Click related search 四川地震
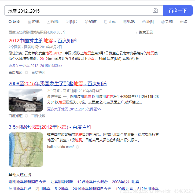Image resolution: width=195 pixels, height=196 pixels. point(43,189)
